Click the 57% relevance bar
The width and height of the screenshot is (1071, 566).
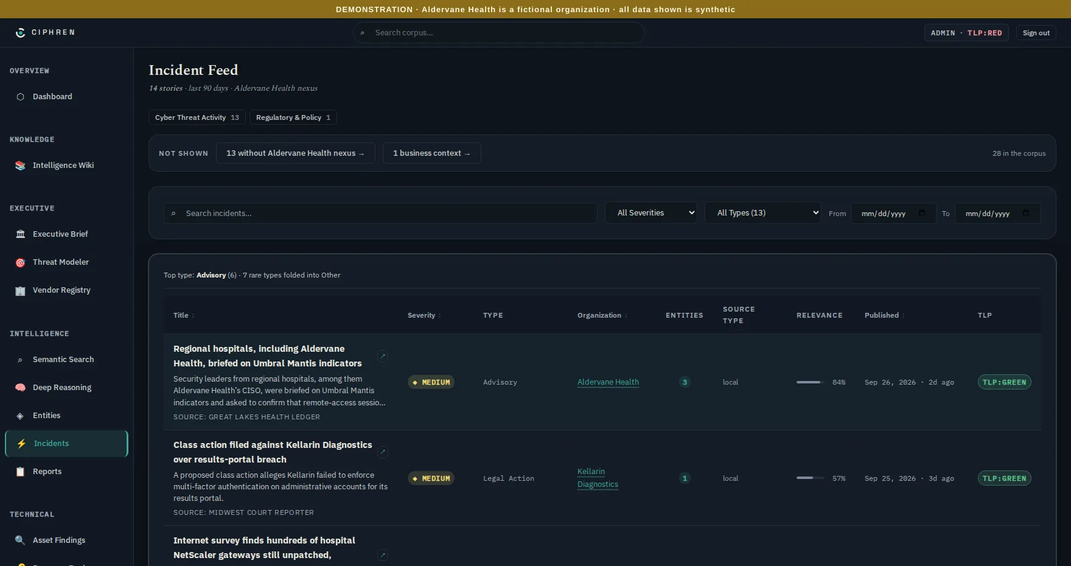(x=811, y=478)
